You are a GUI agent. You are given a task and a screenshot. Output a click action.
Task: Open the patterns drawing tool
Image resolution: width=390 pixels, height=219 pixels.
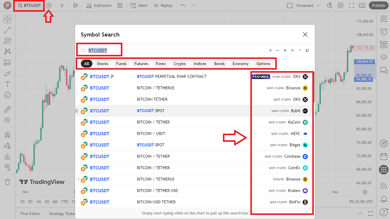point(8,51)
